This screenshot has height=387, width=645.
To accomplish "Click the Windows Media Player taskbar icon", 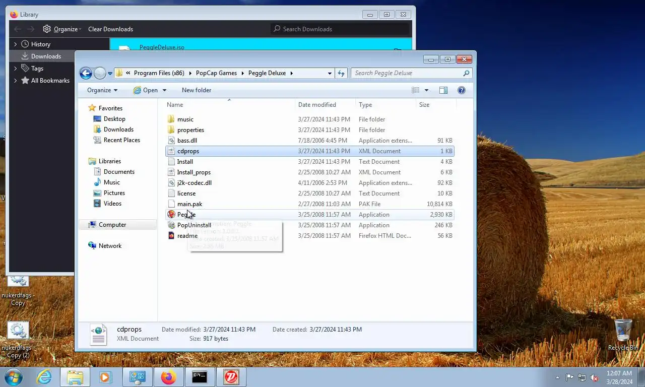I will point(106,377).
